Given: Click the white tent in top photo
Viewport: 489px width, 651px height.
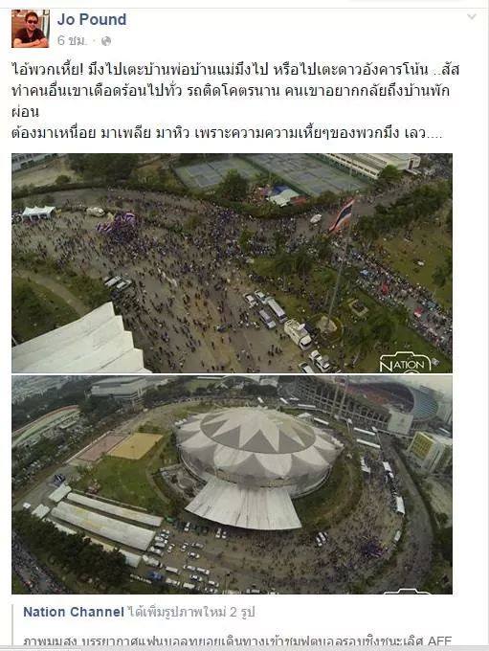Looking at the screenshot, I should pos(38,213).
